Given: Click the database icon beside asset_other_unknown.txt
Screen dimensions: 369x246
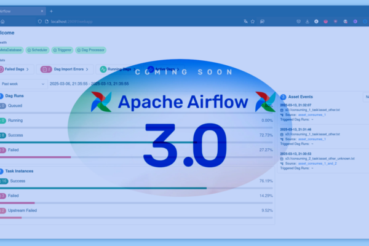Looking at the screenshot, I should coord(282,159).
